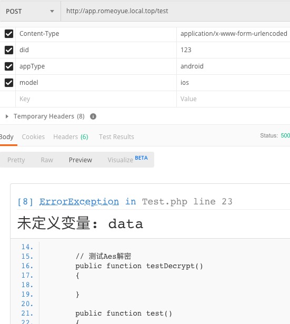
Task: Switch to the Cookies response tab
Action: pyautogui.click(x=33, y=137)
